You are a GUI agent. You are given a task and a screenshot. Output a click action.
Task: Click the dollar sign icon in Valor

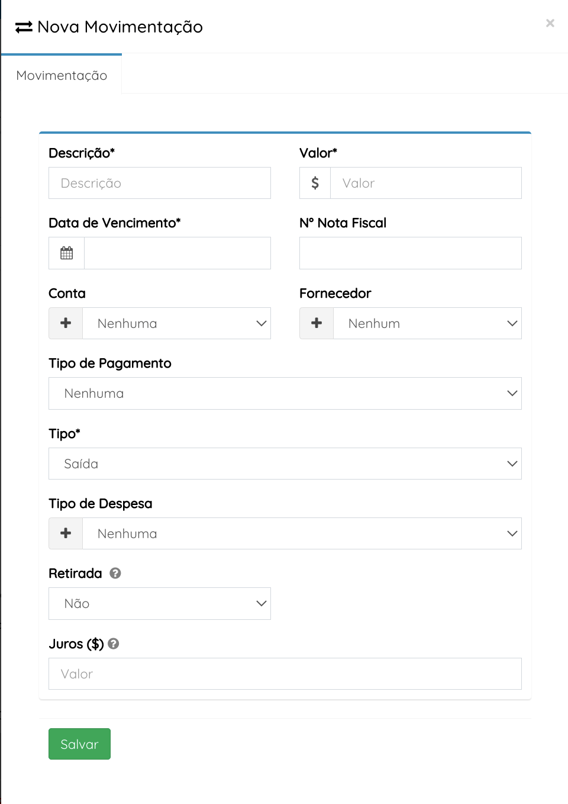pyautogui.click(x=315, y=183)
